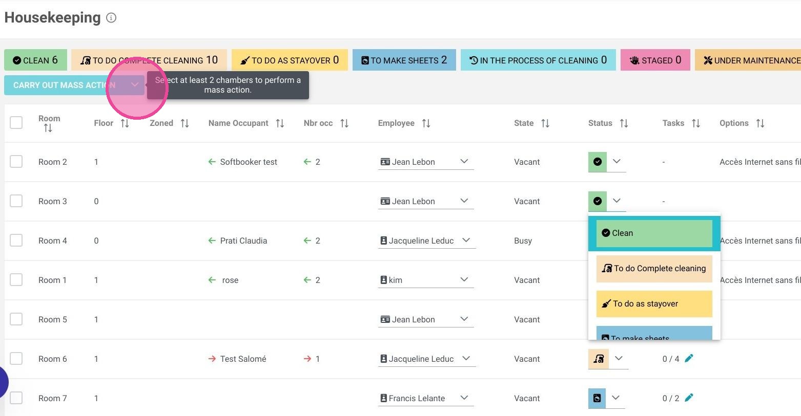801x416 pixels.
Task: Click Busy state of Room 4
Action: click(523, 240)
